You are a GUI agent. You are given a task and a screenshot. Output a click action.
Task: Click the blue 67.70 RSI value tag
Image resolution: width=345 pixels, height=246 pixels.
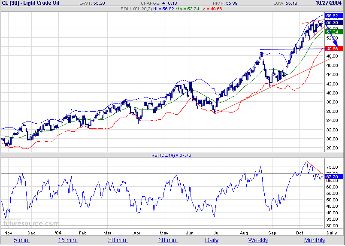coord(333,176)
